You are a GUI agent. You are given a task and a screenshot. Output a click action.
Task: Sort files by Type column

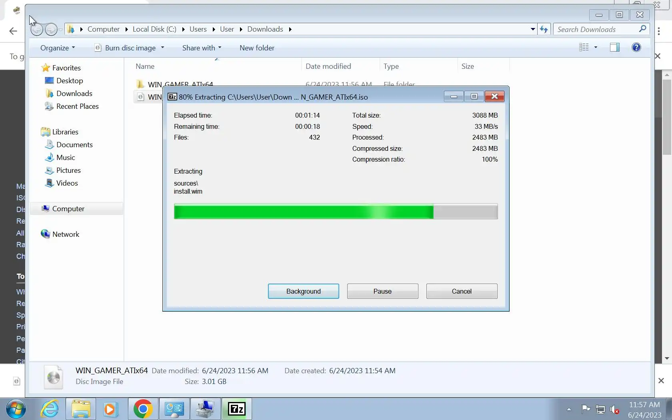(418, 66)
